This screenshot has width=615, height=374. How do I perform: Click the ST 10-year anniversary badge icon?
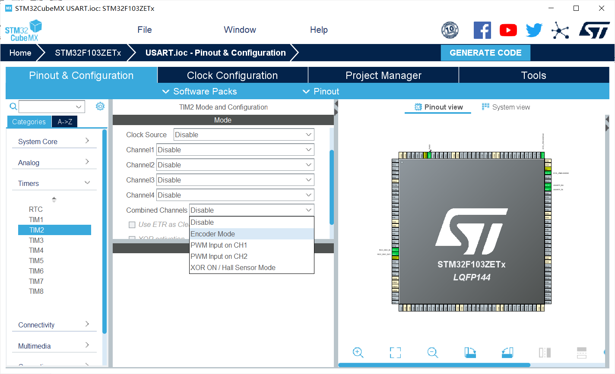pyautogui.click(x=450, y=30)
